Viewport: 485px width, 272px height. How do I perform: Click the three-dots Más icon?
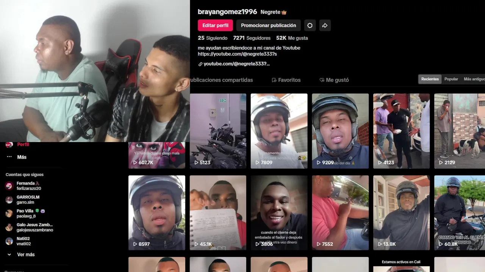coord(9,157)
